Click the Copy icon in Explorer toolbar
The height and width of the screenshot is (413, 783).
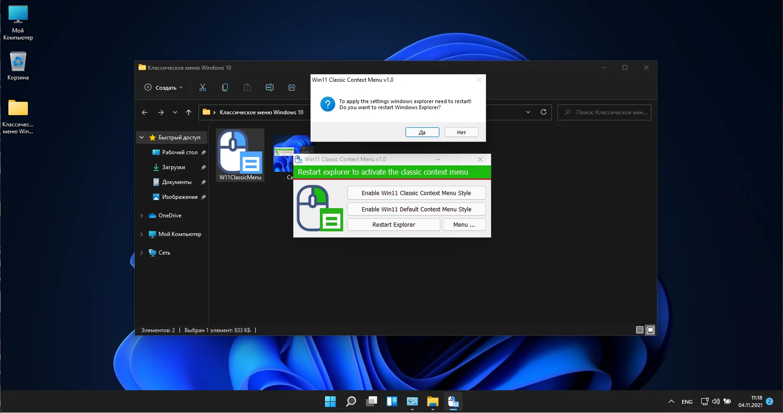pyautogui.click(x=225, y=87)
